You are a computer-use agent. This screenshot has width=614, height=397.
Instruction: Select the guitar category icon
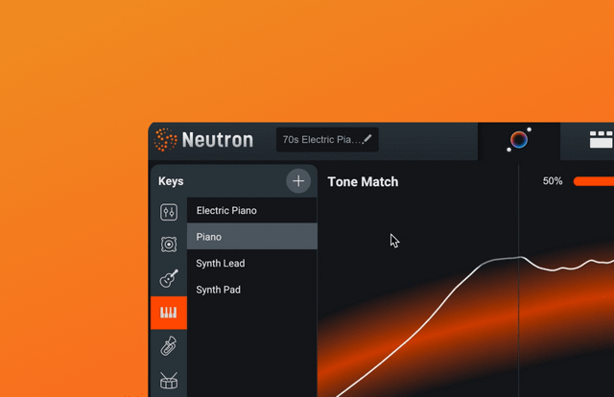[169, 278]
